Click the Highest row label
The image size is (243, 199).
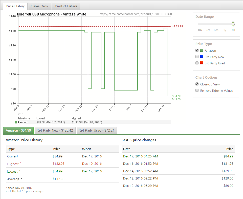point(13,164)
